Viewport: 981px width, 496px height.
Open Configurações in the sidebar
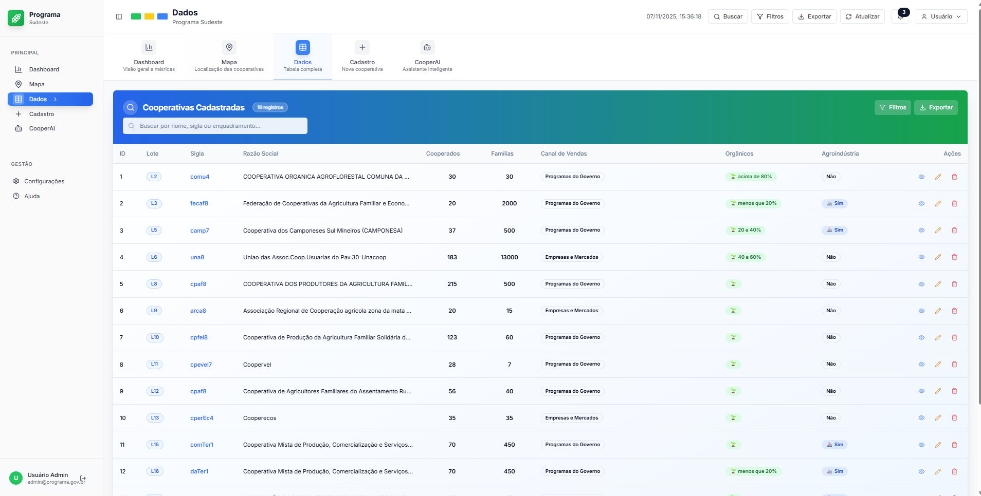click(44, 181)
